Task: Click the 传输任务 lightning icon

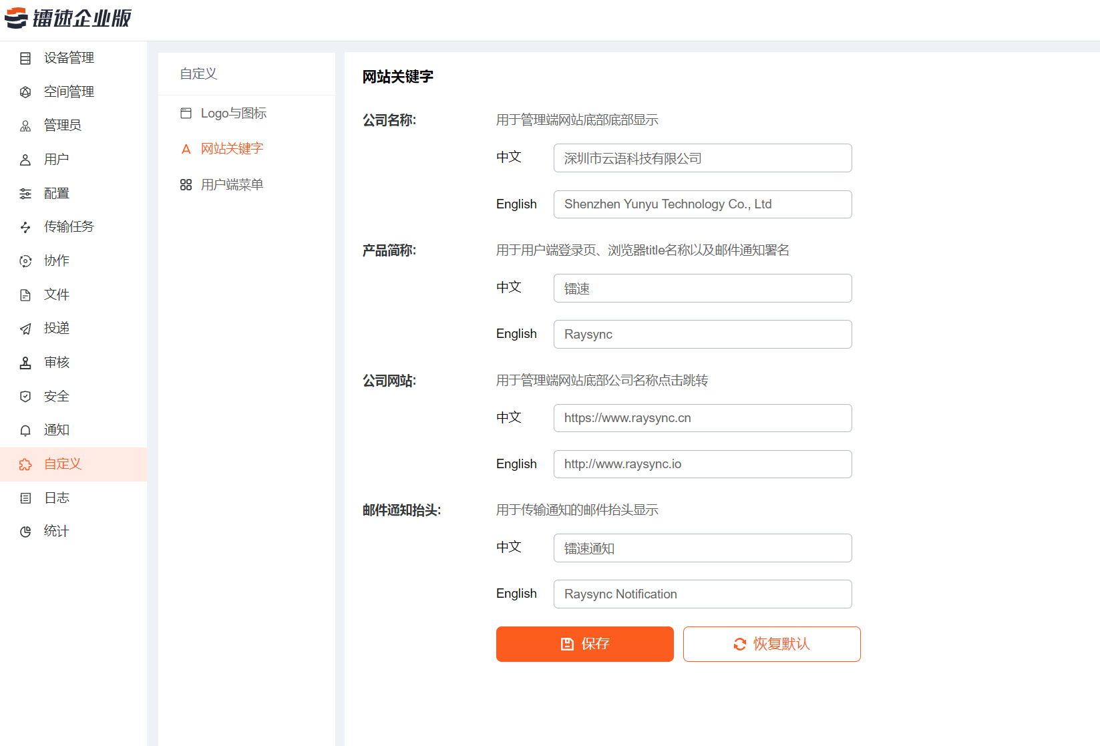Action: 25,228
